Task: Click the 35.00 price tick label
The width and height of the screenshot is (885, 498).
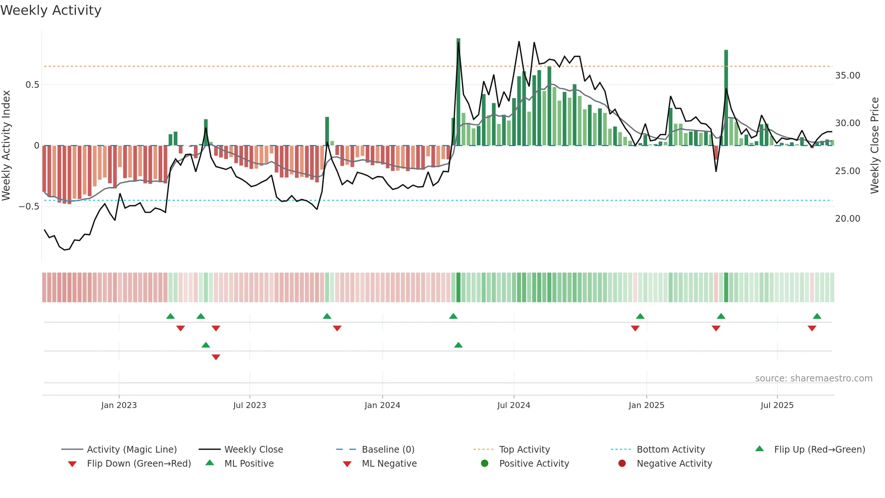Action: 847,76
